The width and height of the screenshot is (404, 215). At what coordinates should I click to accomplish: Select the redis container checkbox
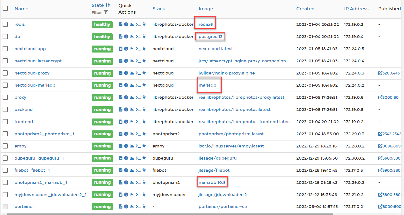tap(5, 24)
